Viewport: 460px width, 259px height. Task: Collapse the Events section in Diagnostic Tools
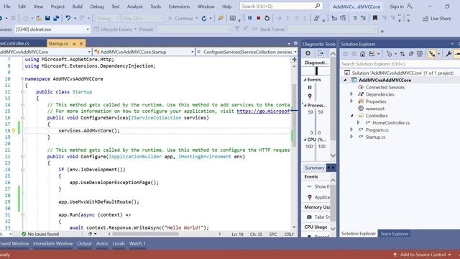coord(305,80)
